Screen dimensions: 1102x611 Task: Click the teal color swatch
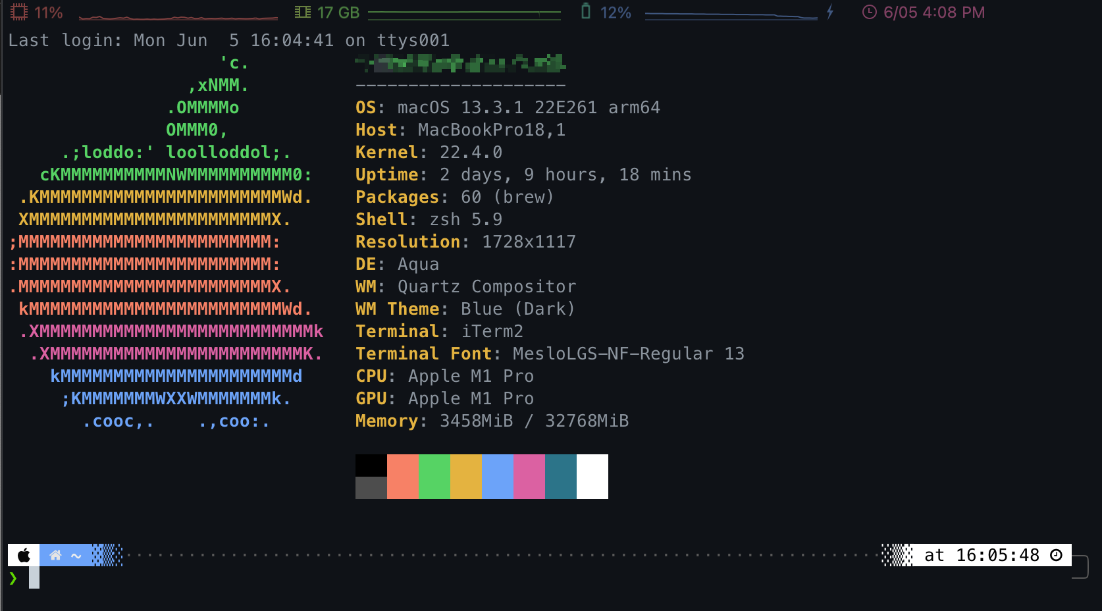click(x=561, y=477)
